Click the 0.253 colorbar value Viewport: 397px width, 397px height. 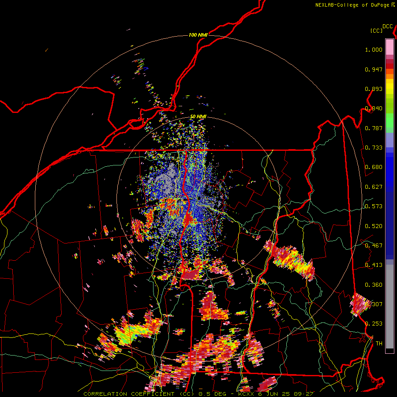[374, 324]
